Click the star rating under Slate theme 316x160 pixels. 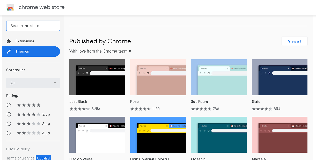[x=262, y=109]
